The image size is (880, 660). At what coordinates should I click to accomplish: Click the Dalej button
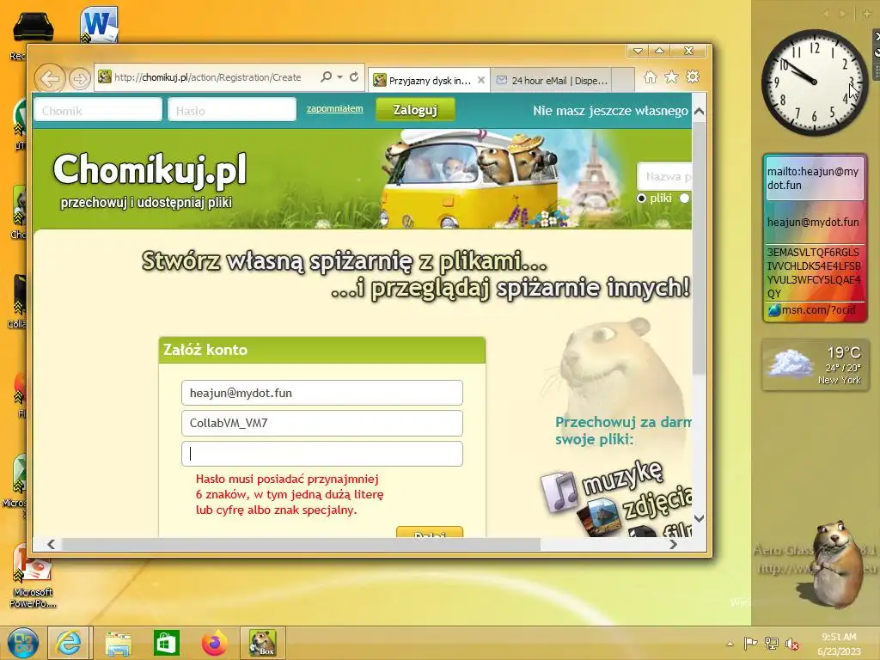tap(430, 532)
